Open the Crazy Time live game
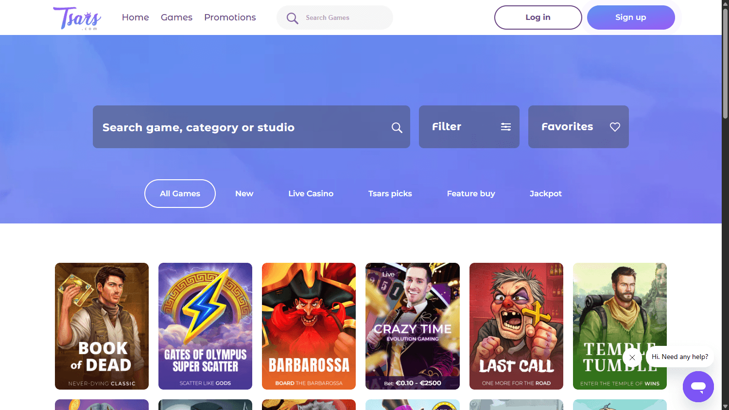 pos(413,326)
